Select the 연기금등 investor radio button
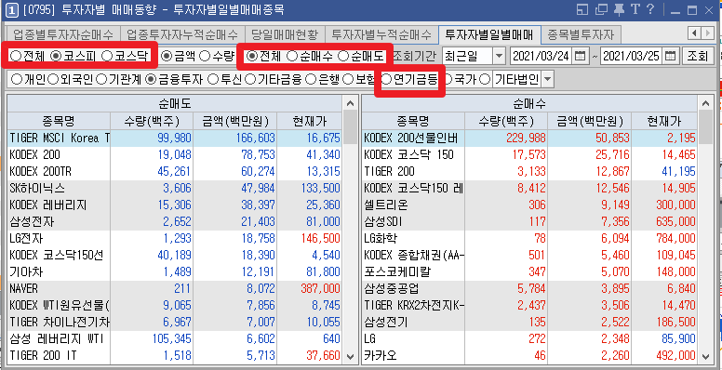 pyautogui.click(x=387, y=80)
